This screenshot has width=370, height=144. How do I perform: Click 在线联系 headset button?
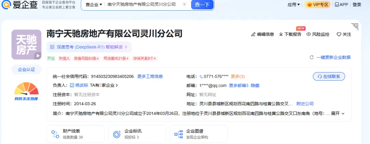(x=329, y=76)
